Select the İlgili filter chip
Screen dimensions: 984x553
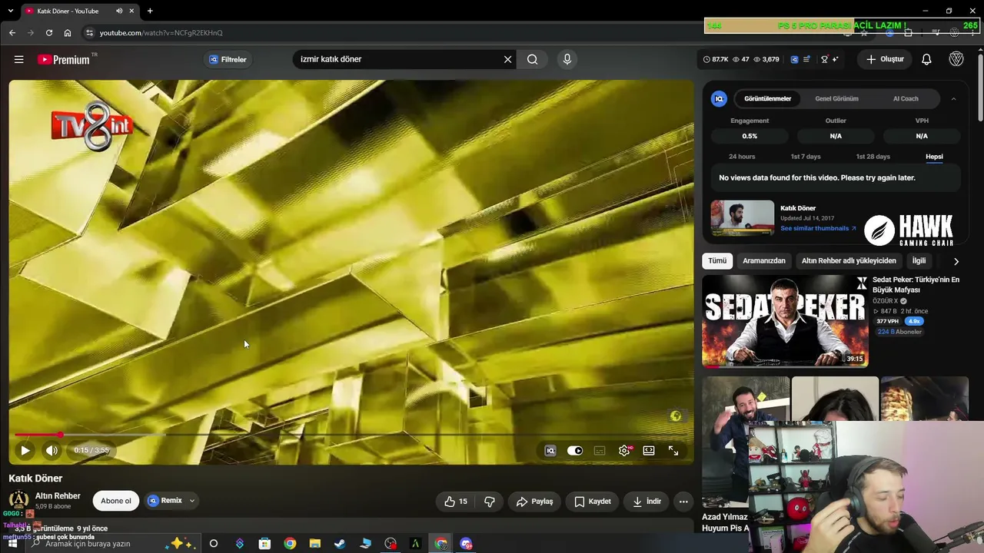(919, 261)
